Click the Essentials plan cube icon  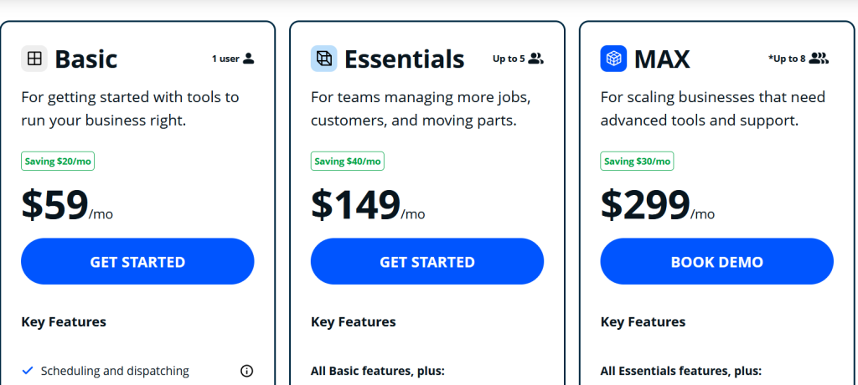pyautogui.click(x=323, y=59)
